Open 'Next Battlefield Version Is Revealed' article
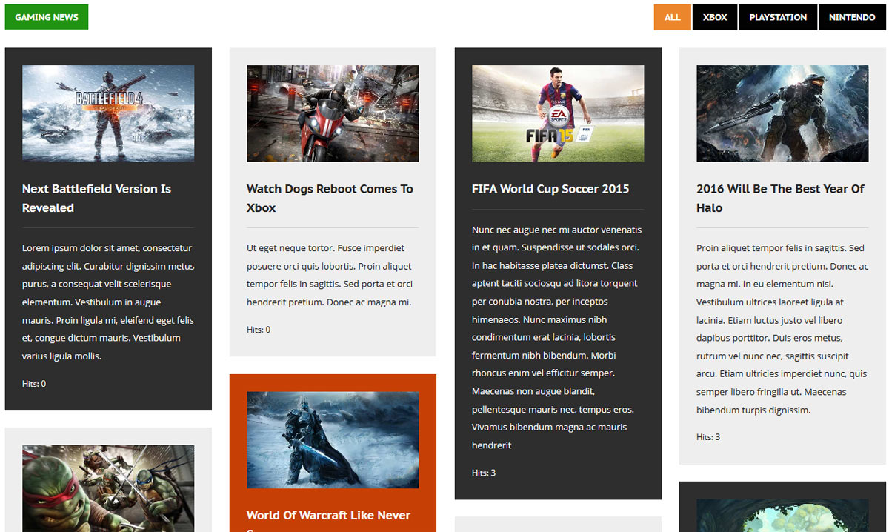Viewport: 889px width, 532px height. [96, 199]
